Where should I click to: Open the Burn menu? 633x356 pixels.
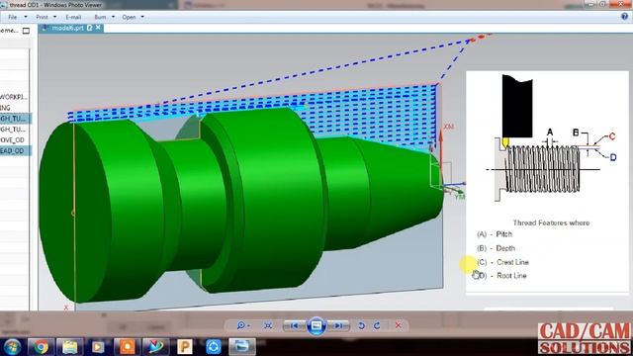pyautogui.click(x=100, y=17)
